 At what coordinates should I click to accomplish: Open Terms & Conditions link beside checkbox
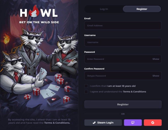pos(135,92)
